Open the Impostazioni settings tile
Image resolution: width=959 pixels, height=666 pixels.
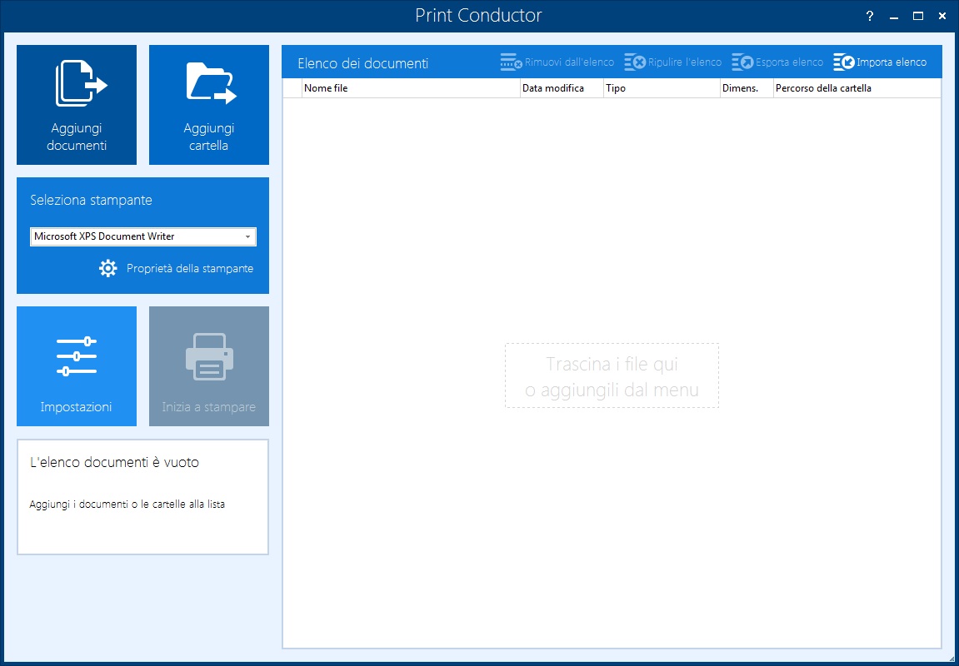tap(77, 366)
